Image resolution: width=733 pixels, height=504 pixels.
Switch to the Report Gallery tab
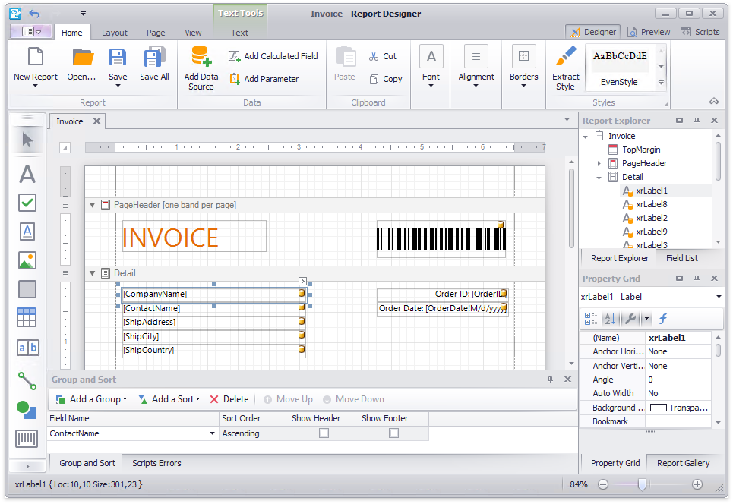click(683, 463)
